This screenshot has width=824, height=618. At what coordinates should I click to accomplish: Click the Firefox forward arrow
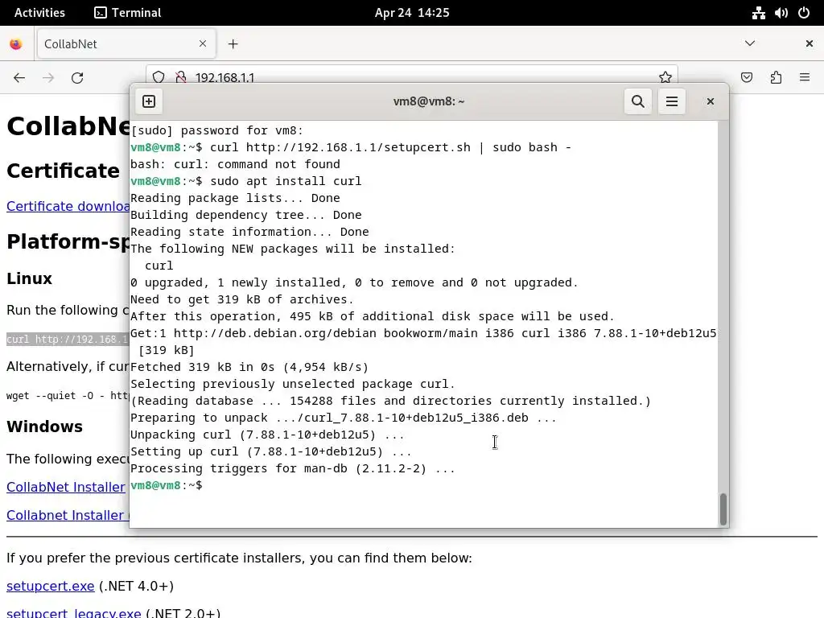(x=48, y=78)
